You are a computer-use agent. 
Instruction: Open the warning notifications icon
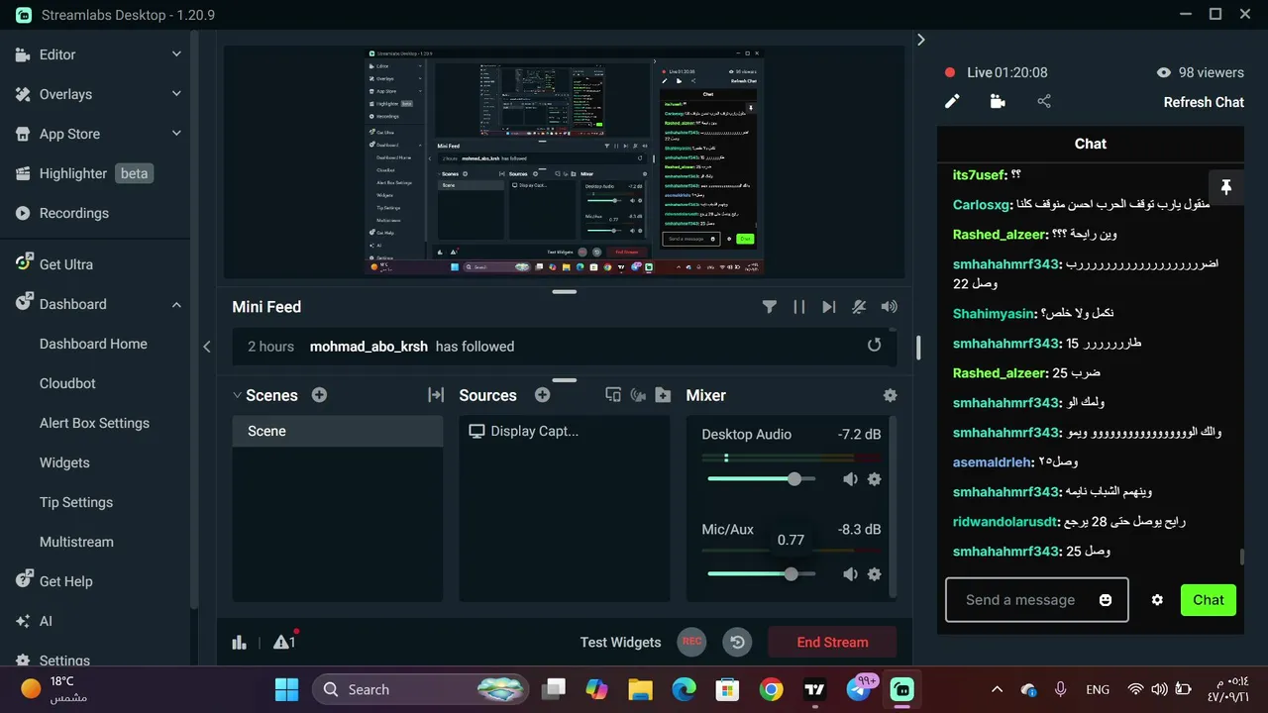(x=284, y=642)
